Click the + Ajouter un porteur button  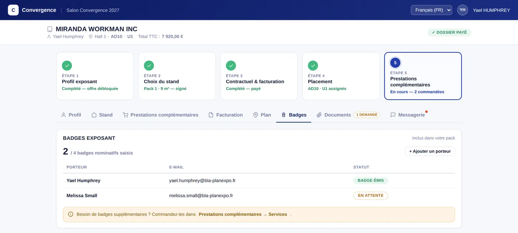pyautogui.click(x=430, y=151)
